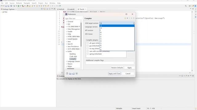The image size is (197, 110).
Task: Switch to the main.kt editor tab
Action: [72, 9]
